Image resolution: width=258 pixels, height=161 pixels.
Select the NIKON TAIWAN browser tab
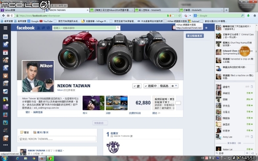[67, 10]
